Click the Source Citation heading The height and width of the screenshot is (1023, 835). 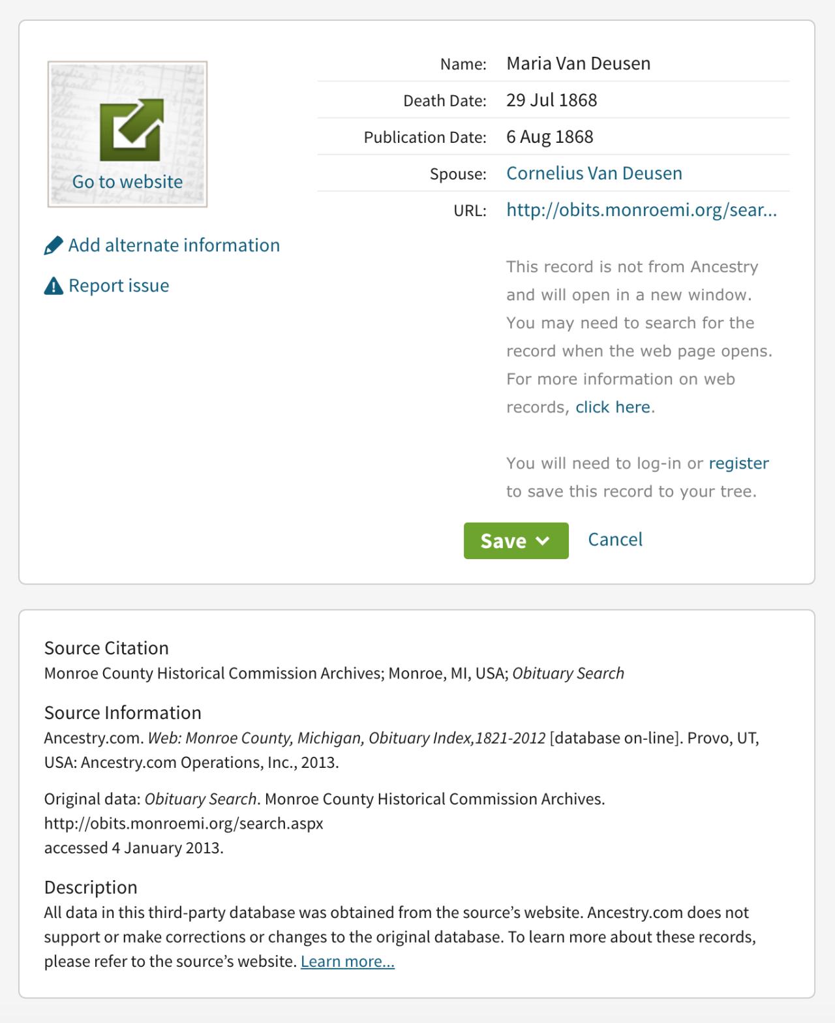pyautogui.click(x=106, y=648)
